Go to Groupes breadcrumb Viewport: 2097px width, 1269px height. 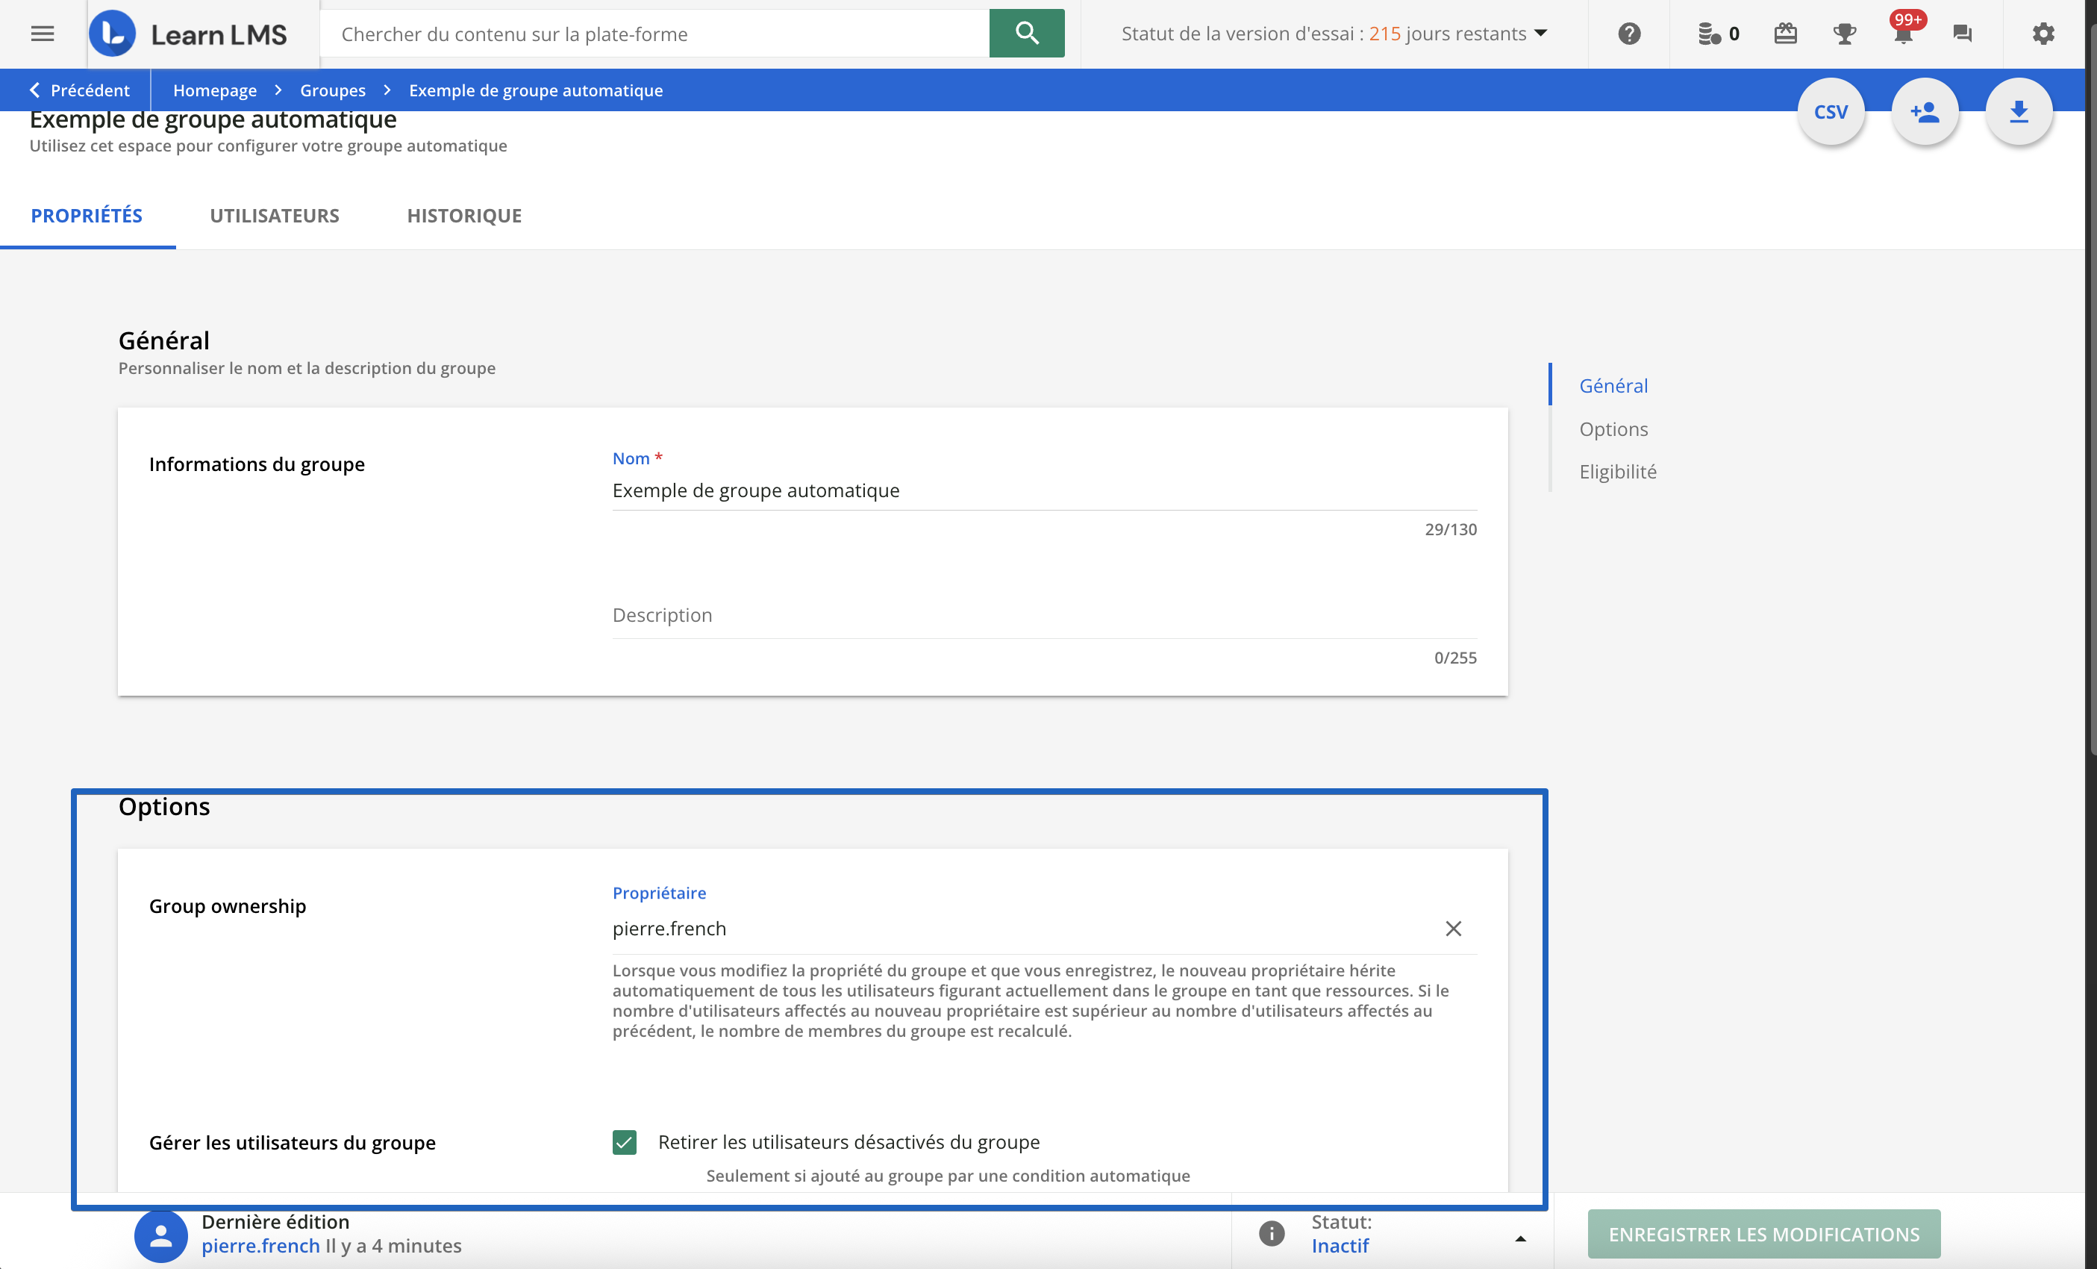pyautogui.click(x=333, y=90)
